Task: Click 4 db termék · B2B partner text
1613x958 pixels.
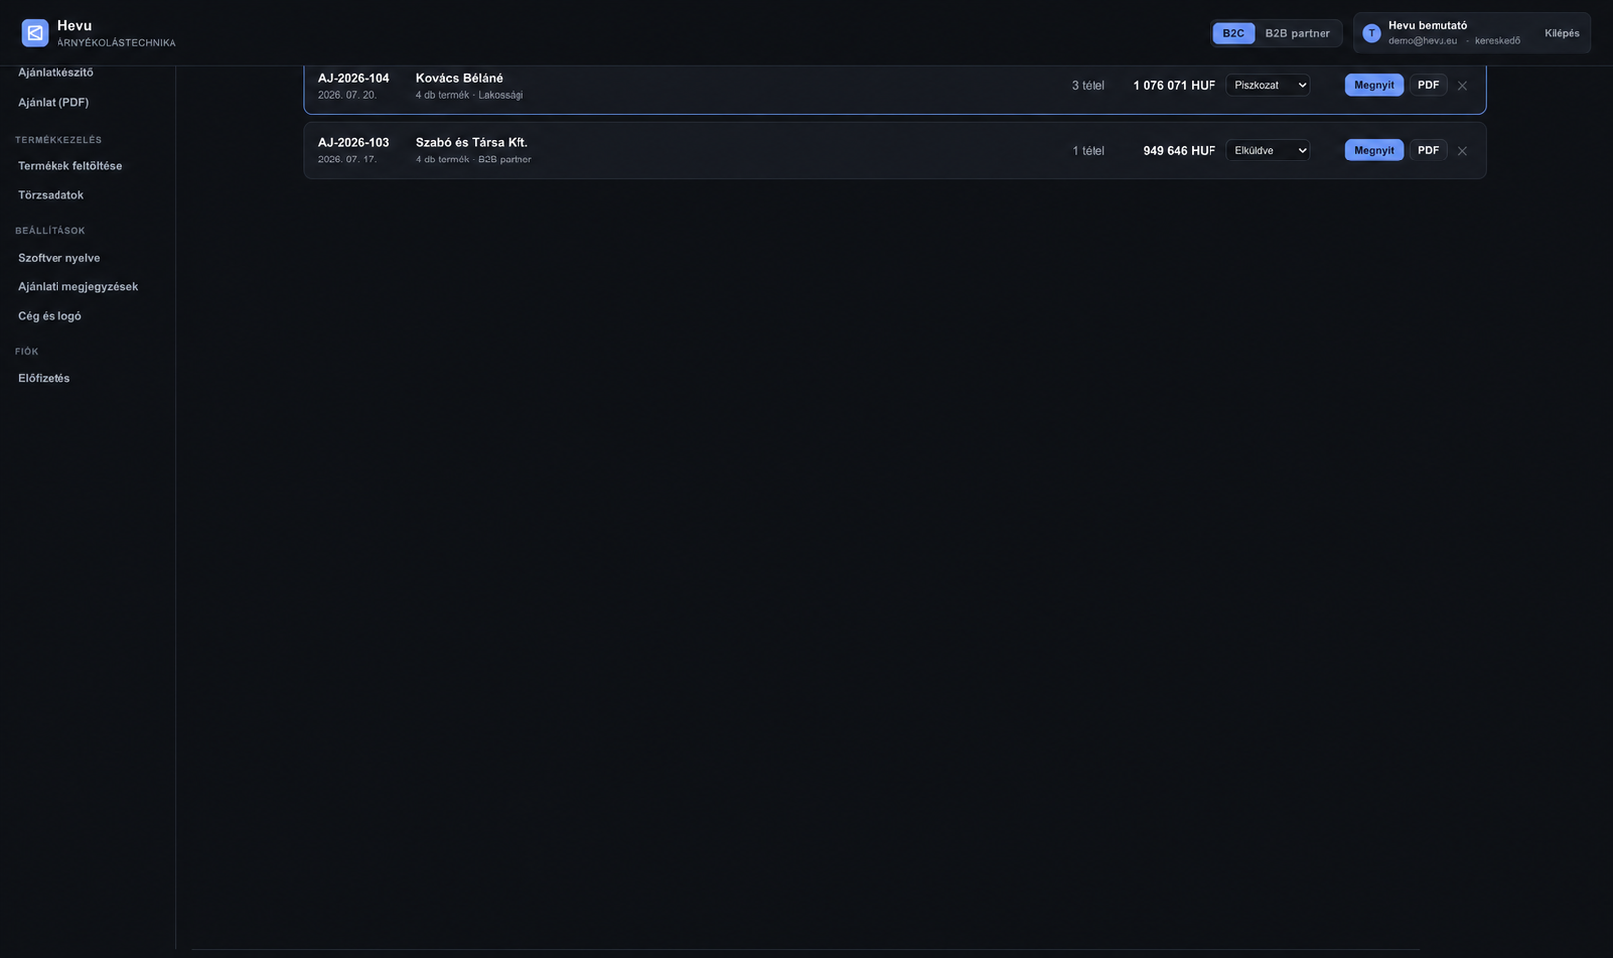Action: [474, 160]
